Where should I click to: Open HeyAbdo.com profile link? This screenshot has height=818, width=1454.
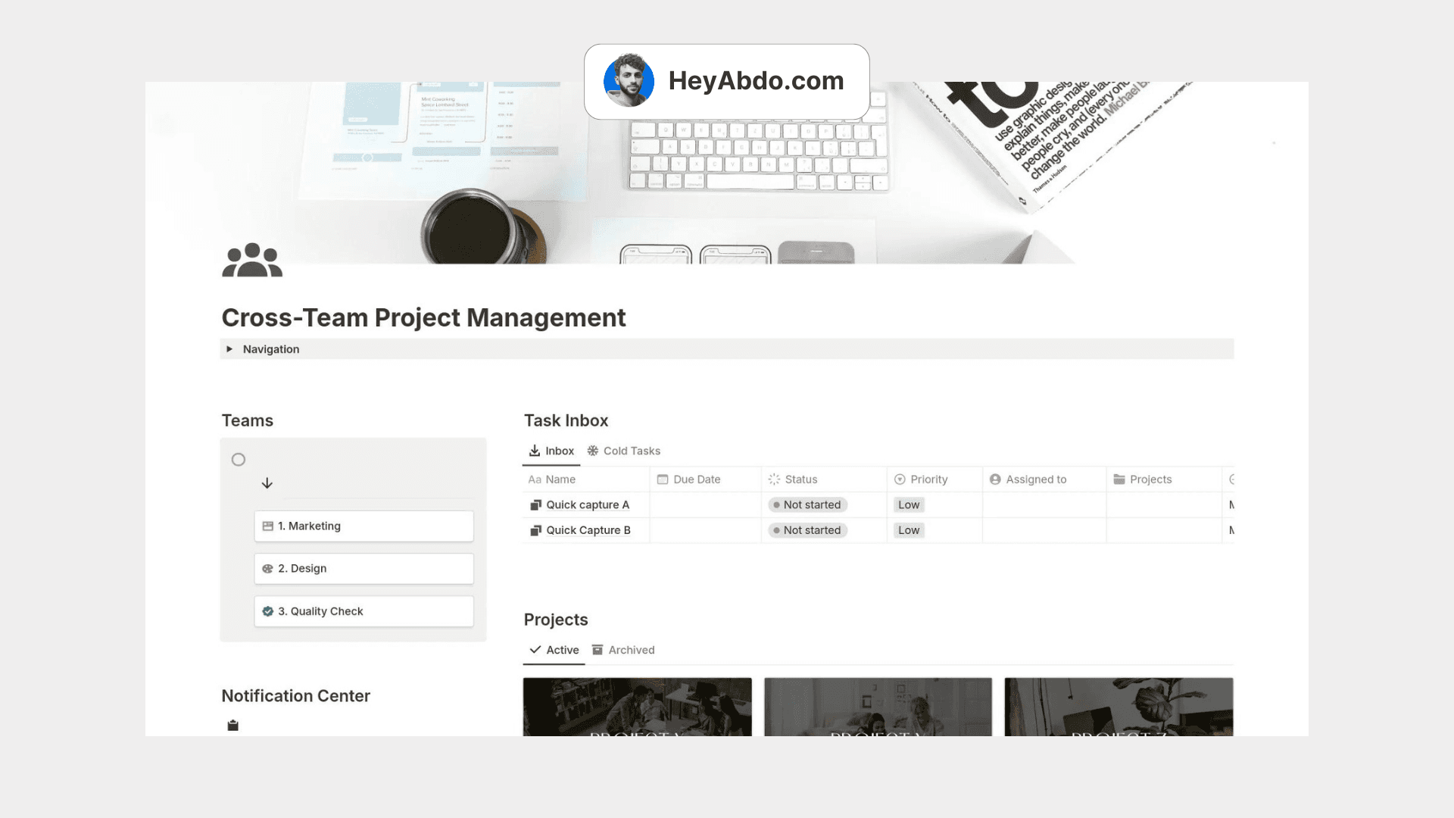click(727, 81)
